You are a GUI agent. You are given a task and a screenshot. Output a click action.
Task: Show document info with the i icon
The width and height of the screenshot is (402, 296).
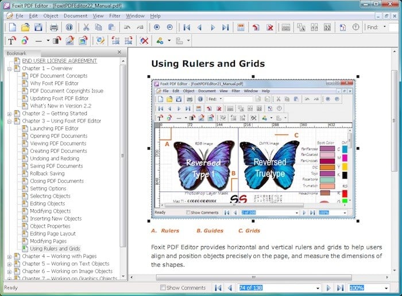coord(69,27)
